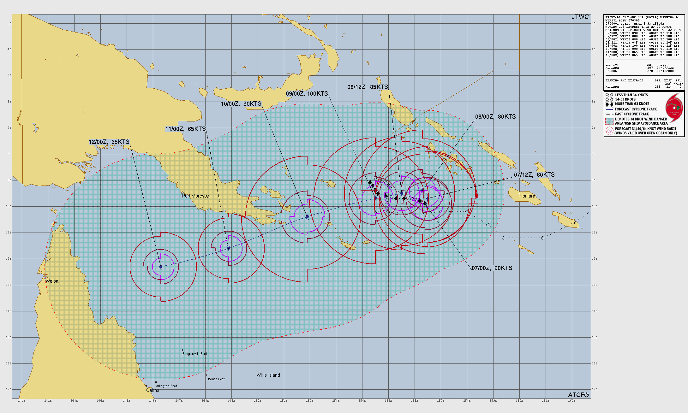The height and width of the screenshot is (413, 688).
Task: Click the 10/00Z forecast position dot
Action: [307, 217]
